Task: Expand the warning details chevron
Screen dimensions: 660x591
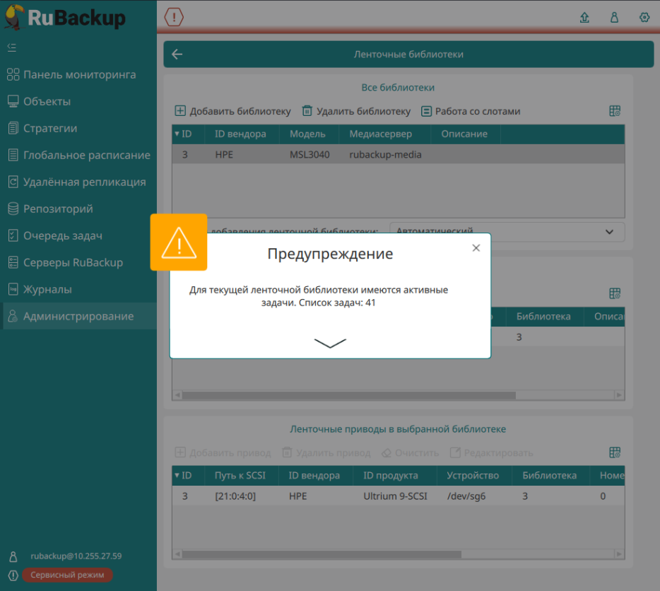Action: (x=330, y=343)
